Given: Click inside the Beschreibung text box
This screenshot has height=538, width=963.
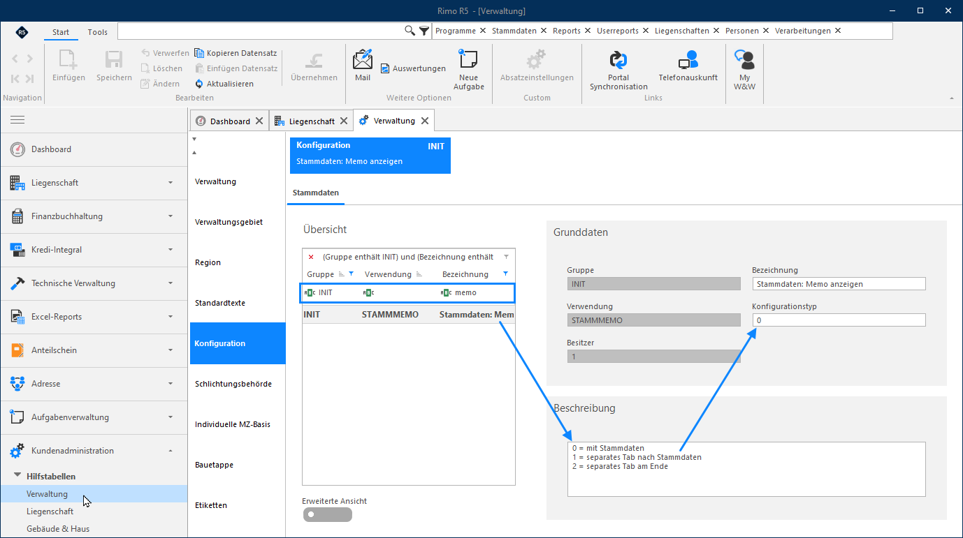Looking at the screenshot, I should 746,469.
